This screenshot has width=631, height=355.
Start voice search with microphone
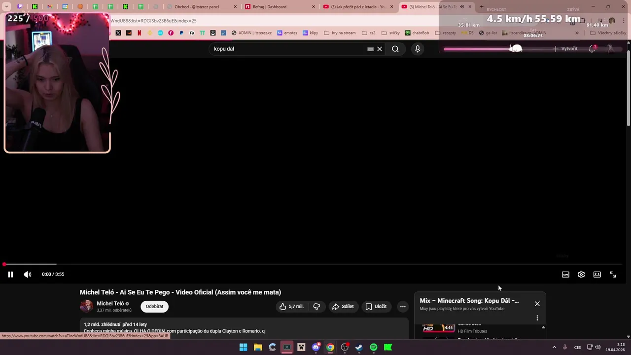point(418,49)
